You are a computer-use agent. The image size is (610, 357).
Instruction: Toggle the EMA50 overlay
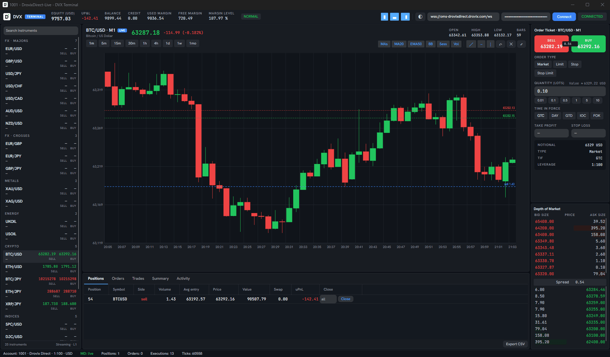click(416, 44)
